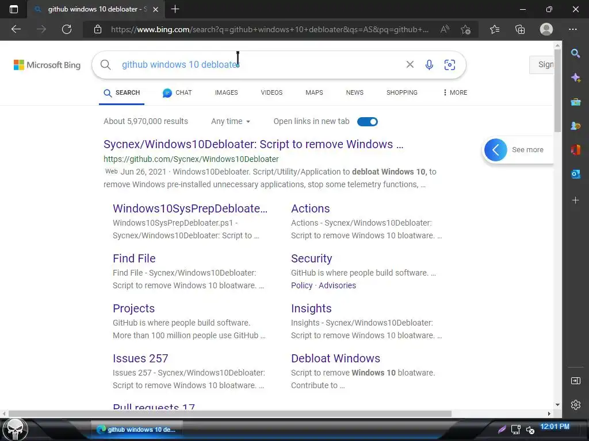589x441 pixels.
Task: Open the Security sublink
Action: coord(311,258)
